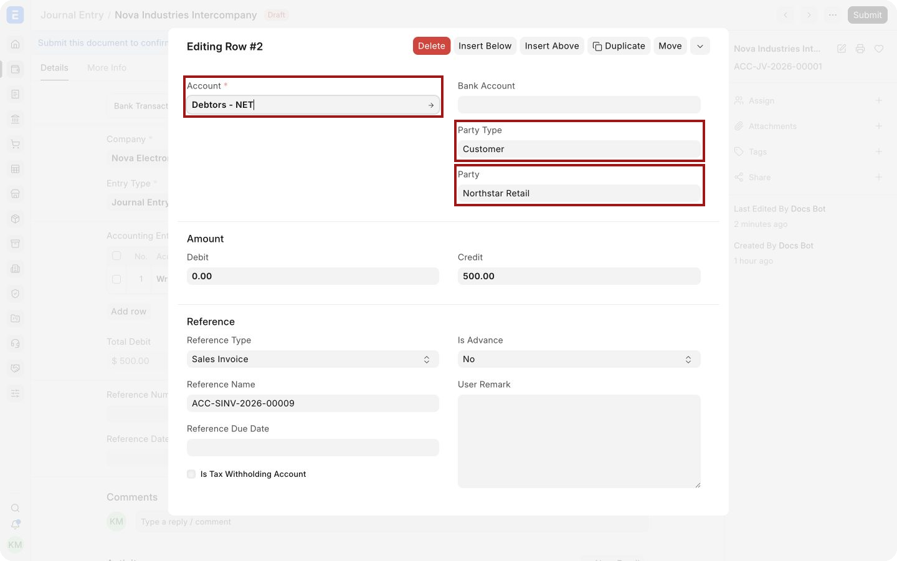Image resolution: width=897 pixels, height=561 pixels.
Task: Duplicate the current row
Action: 619,46
